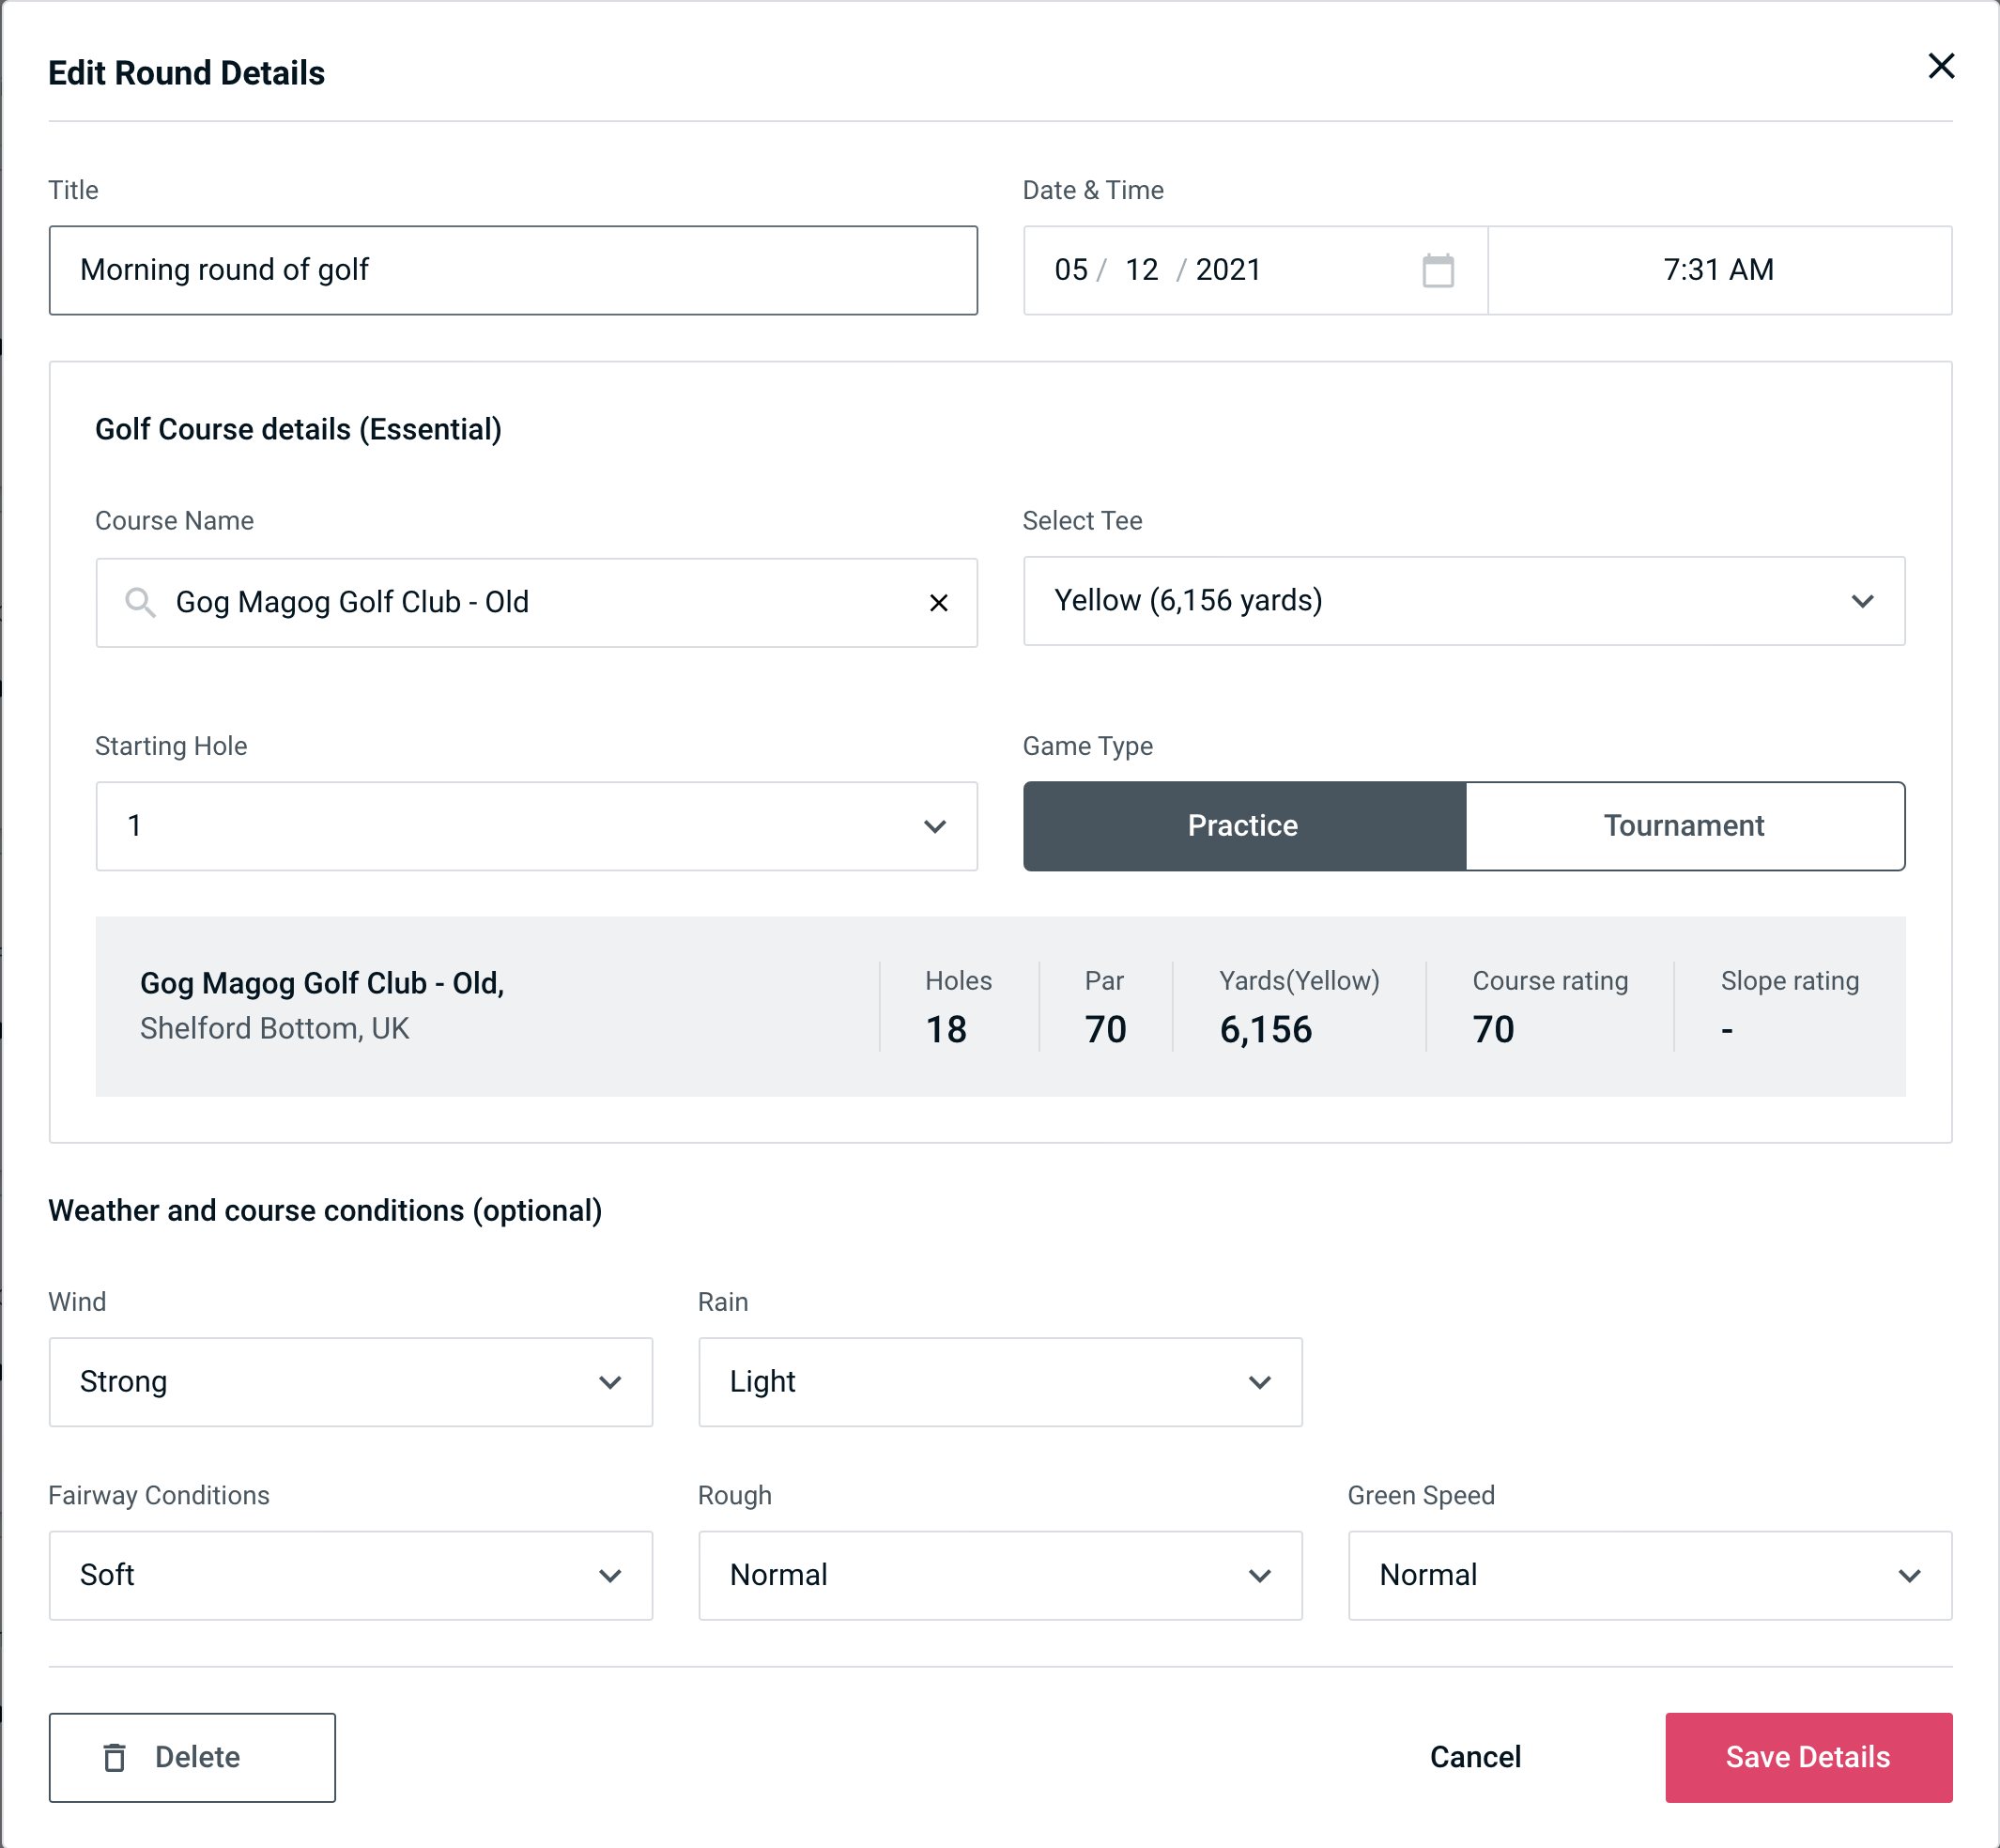2000x1848 pixels.
Task: Click Delete to remove this round
Action: tap(193, 1758)
